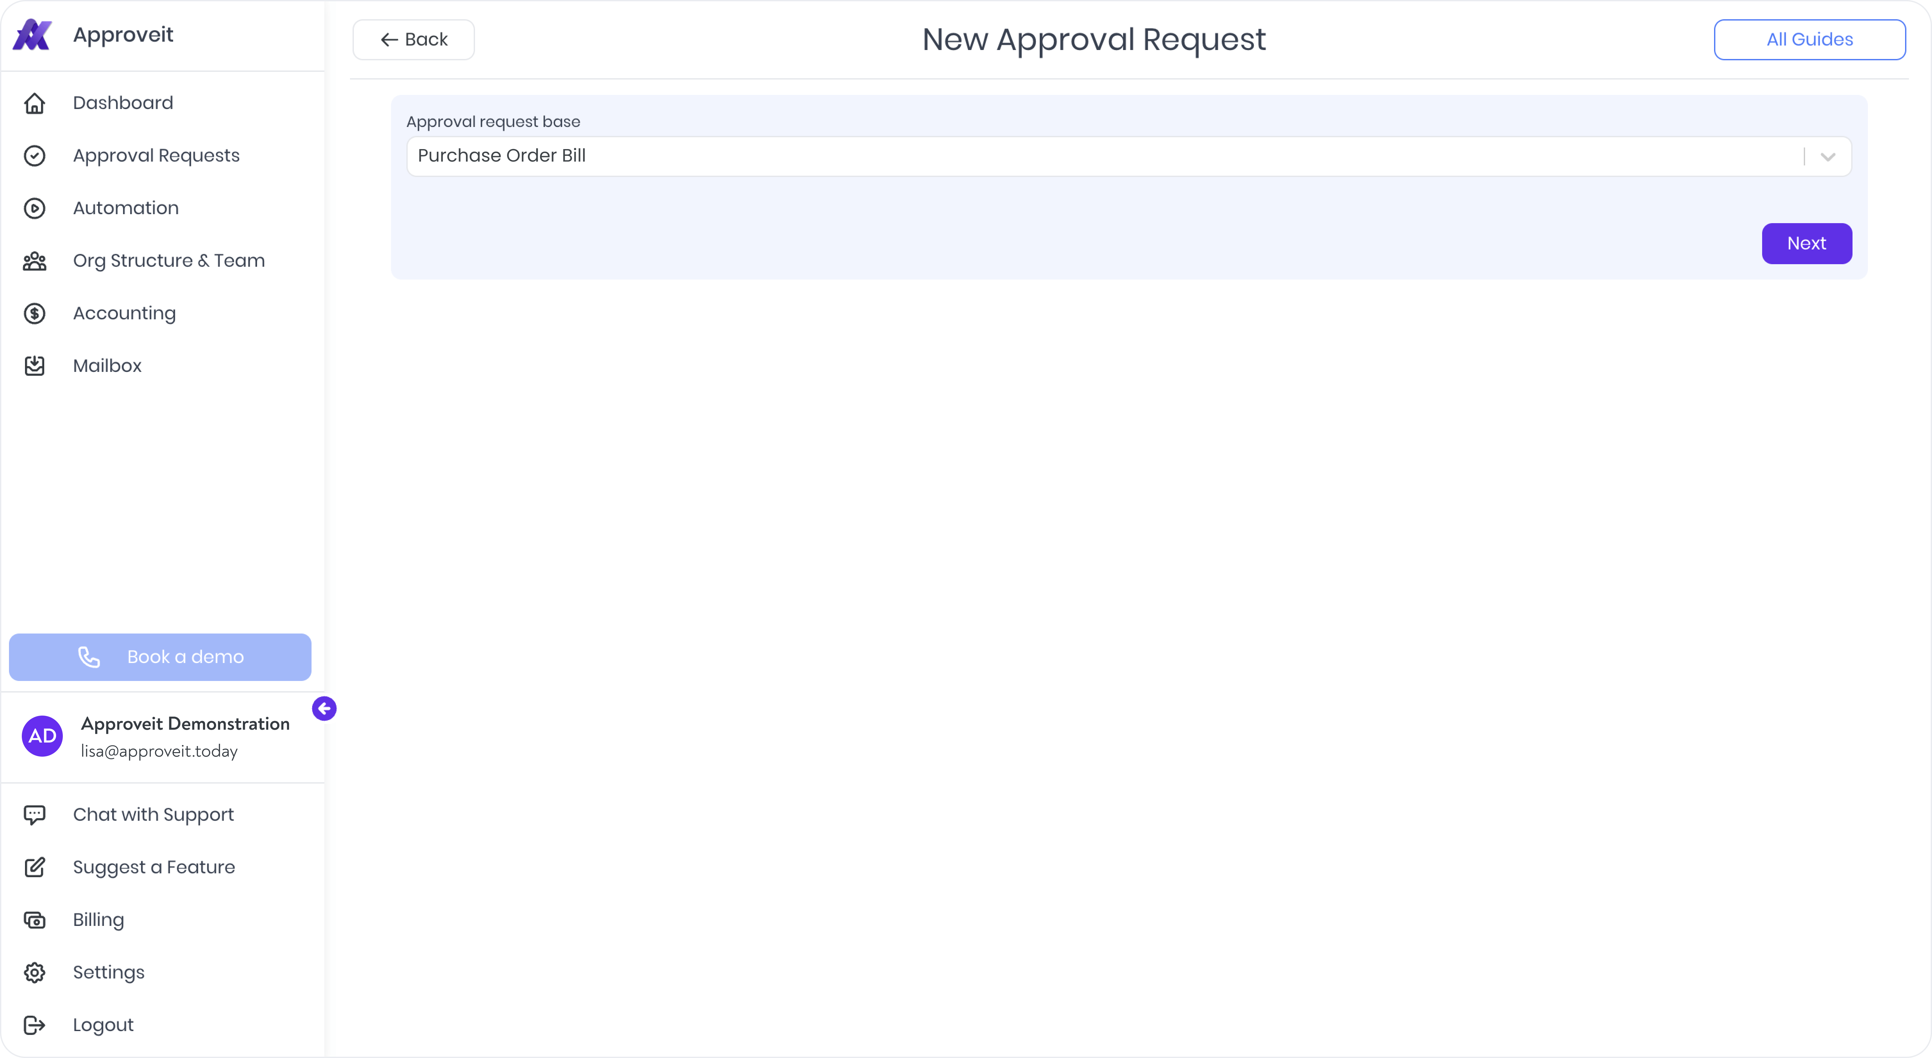The height and width of the screenshot is (1058, 1932).
Task: Expand the Approval request base dropdown arrow
Action: 1828,156
